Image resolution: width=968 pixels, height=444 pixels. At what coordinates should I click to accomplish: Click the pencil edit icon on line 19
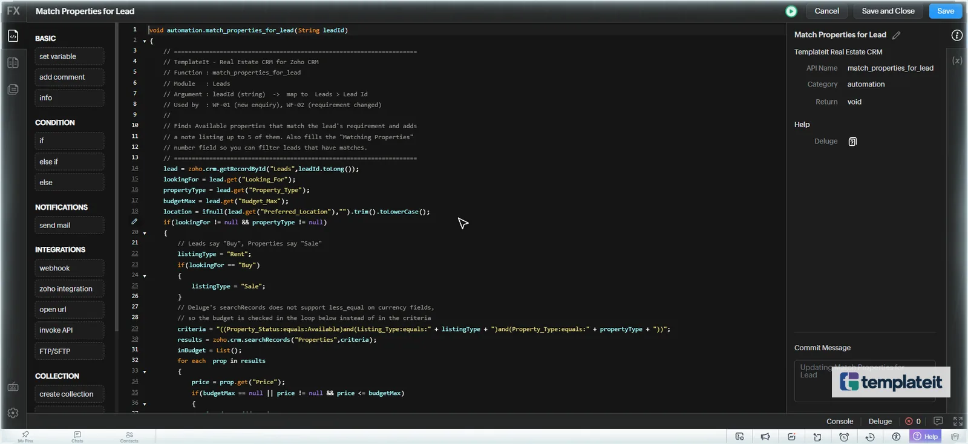click(x=134, y=222)
